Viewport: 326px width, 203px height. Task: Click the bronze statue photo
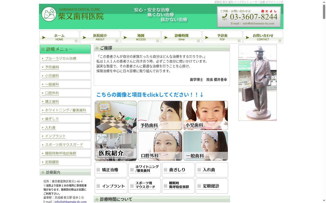pos(257,83)
